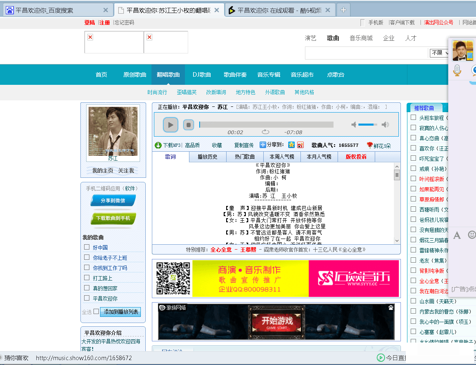Open the 原创歌曲 navigation menu item
Image resolution: width=476 pixels, height=365 pixels.
tap(135, 75)
